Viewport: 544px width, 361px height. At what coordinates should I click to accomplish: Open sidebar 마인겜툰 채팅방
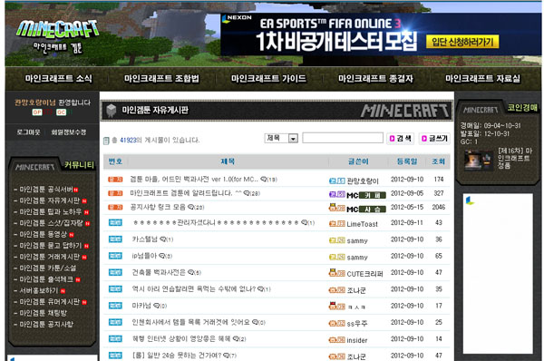43,313
